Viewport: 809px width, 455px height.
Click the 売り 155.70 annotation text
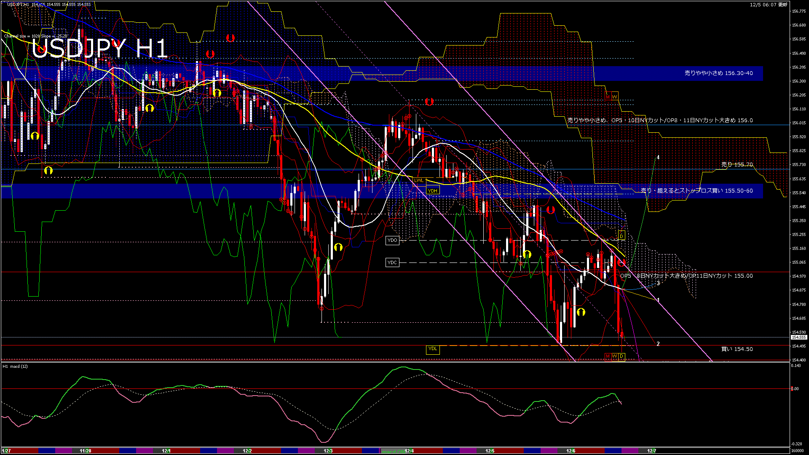[737, 165]
